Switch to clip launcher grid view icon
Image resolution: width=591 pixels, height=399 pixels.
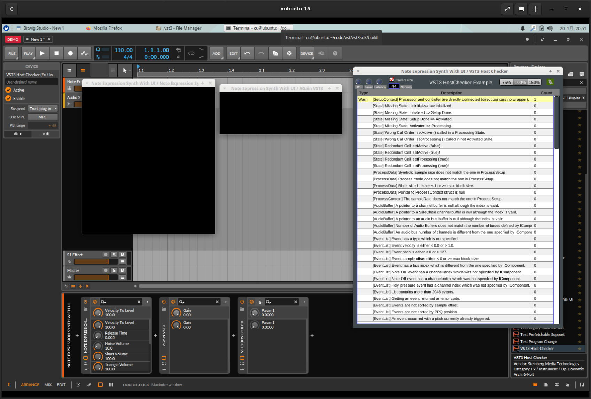coord(69,70)
